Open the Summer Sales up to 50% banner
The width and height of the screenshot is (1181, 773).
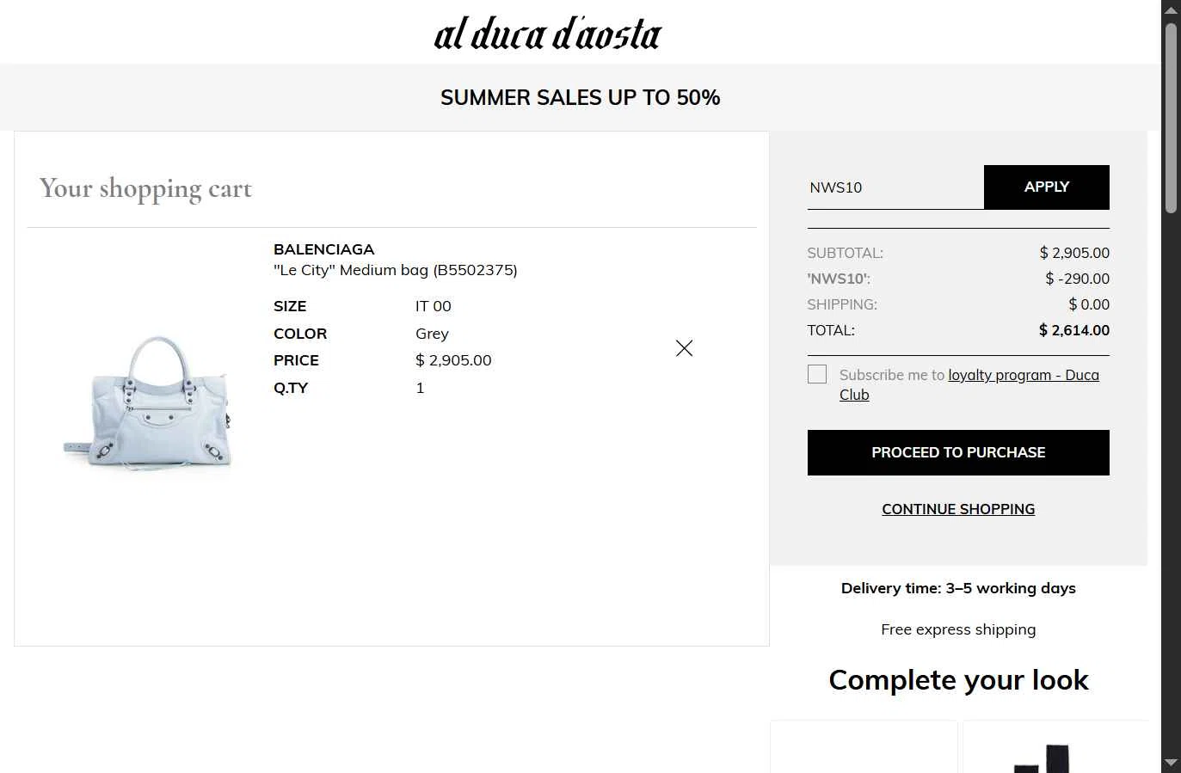tap(580, 97)
